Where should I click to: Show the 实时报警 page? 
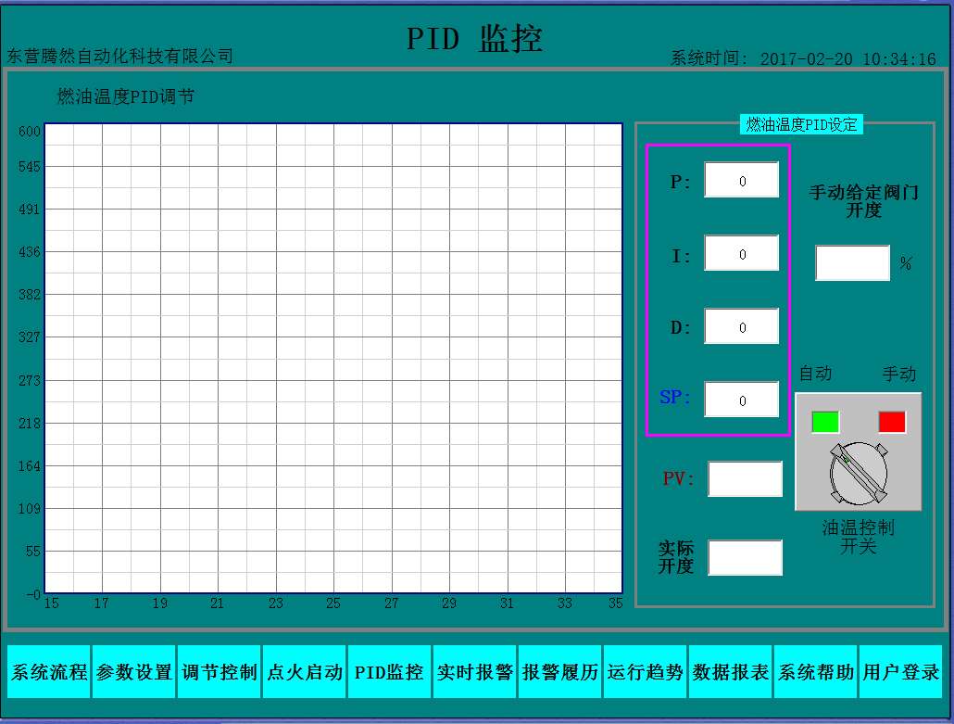tap(474, 672)
